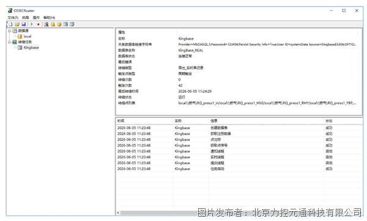Select the 点注册 log entry

click(215, 139)
